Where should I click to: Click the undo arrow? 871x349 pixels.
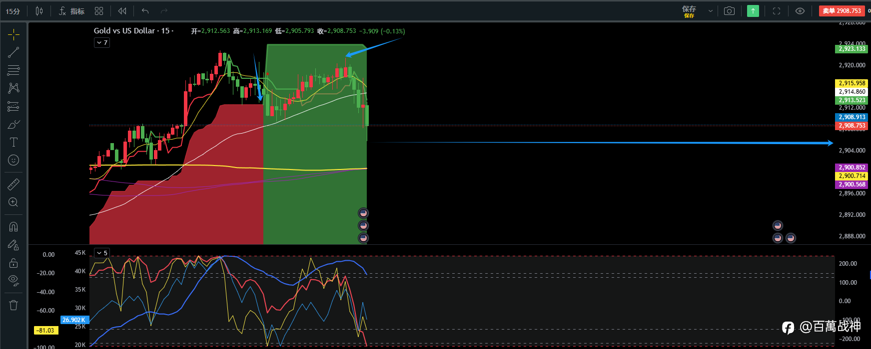145,11
